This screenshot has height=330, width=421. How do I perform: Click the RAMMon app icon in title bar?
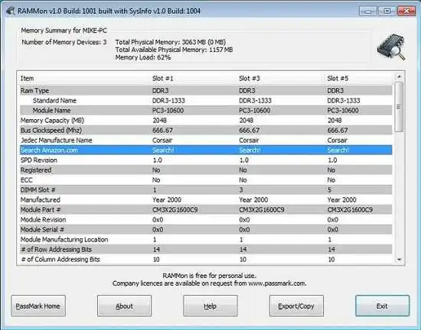tap(11, 11)
